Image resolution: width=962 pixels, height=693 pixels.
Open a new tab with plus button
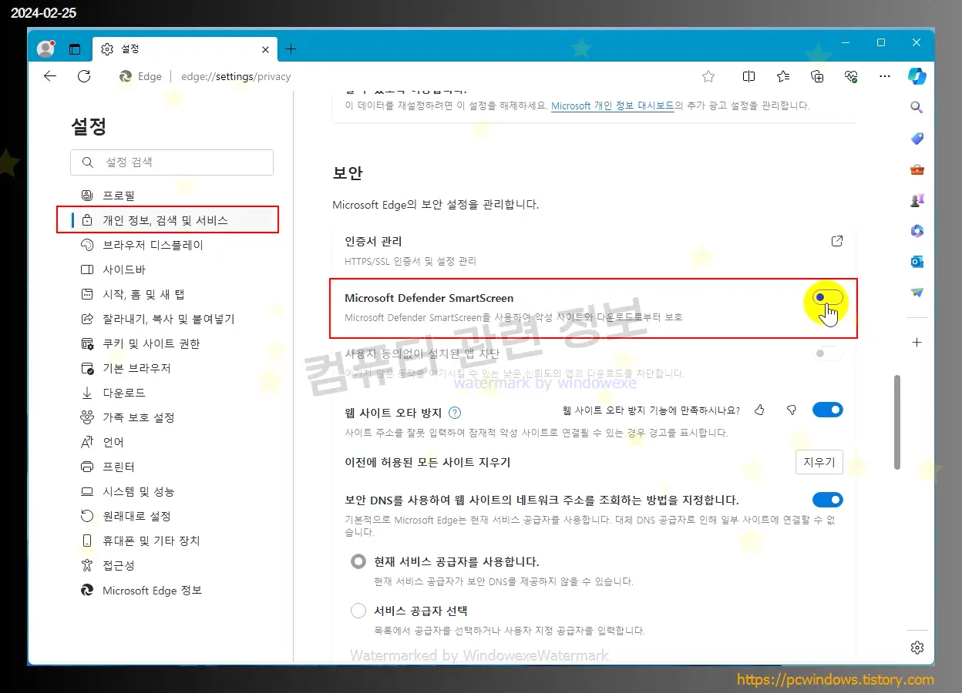tap(291, 49)
